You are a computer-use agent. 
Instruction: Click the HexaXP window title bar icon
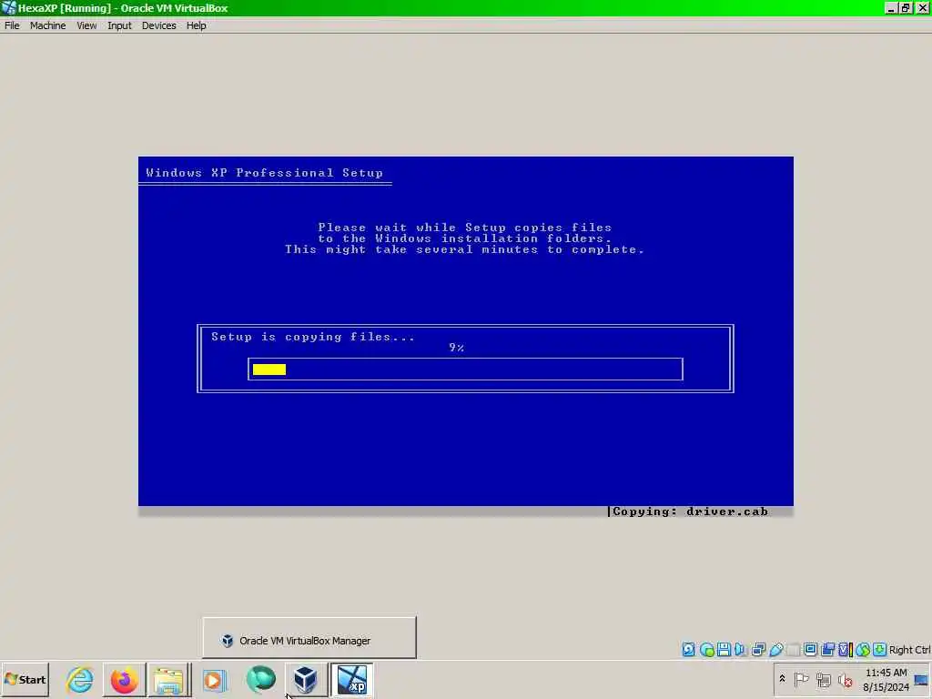(x=8, y=7)
